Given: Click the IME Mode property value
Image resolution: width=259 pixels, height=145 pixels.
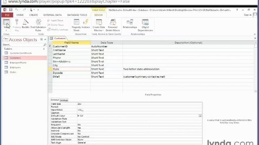Looking at the screenshot, I should click(x=140, y=137).
